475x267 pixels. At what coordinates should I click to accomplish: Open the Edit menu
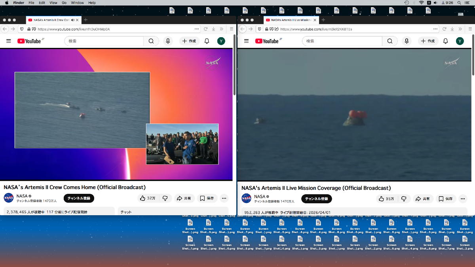(42, 3)
